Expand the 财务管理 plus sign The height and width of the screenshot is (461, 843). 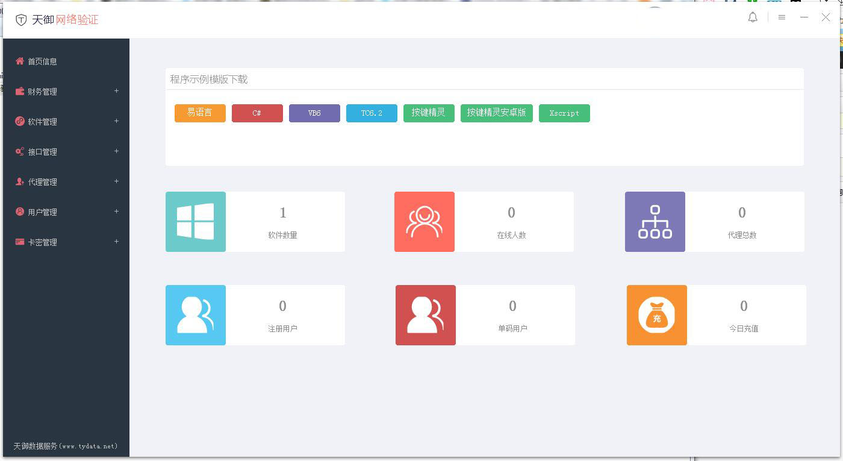point(116,91)
